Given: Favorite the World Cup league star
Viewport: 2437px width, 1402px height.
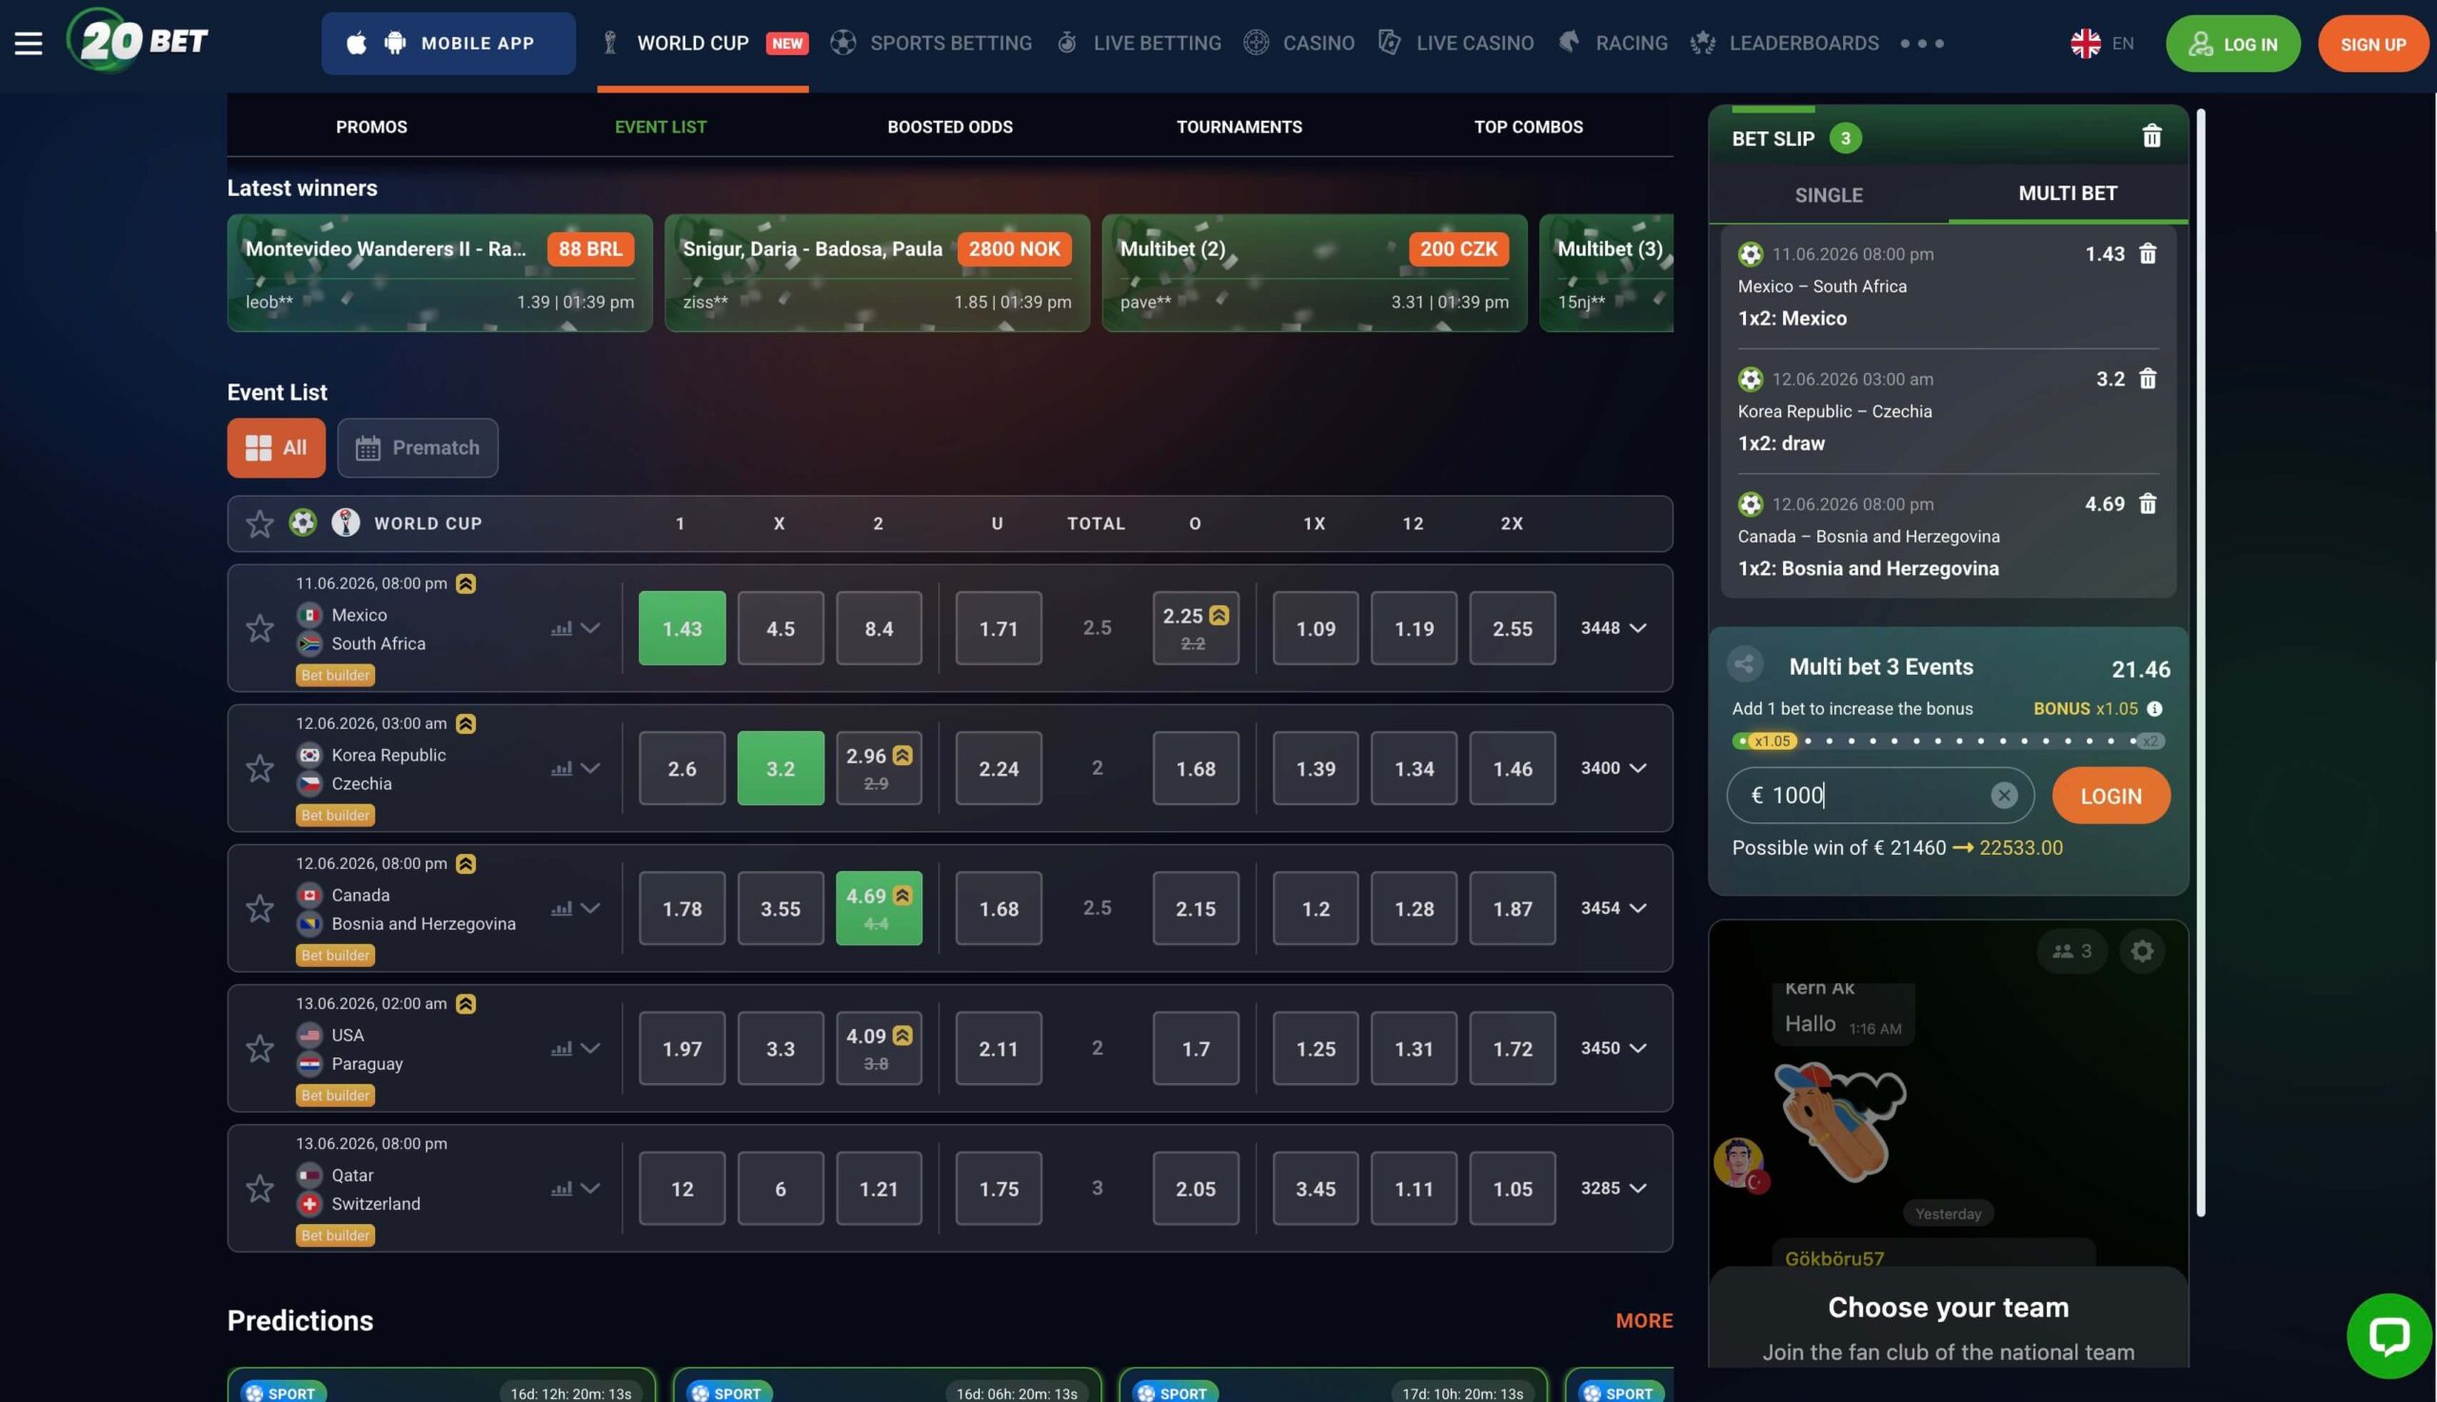Looking at the screenshot, I should click(x=260, y=523).
